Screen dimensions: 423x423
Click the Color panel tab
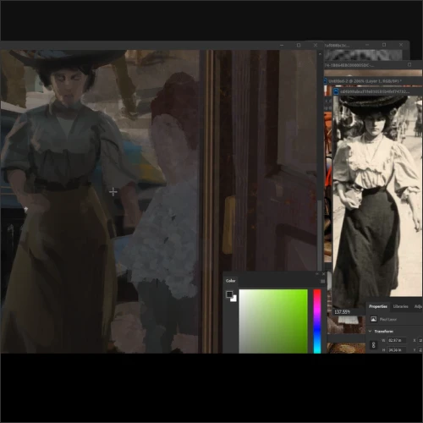click(x=230, y=281)
